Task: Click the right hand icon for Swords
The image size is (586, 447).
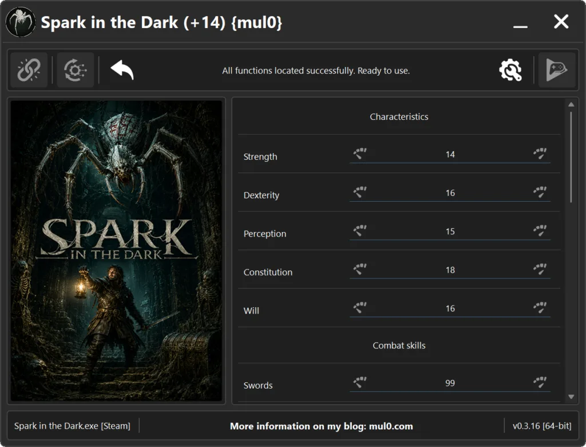Action: (x=540, y=382)
